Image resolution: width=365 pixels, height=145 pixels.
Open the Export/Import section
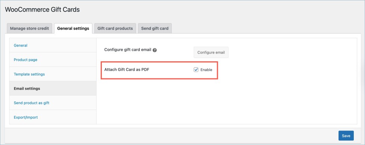click(53, 117)
